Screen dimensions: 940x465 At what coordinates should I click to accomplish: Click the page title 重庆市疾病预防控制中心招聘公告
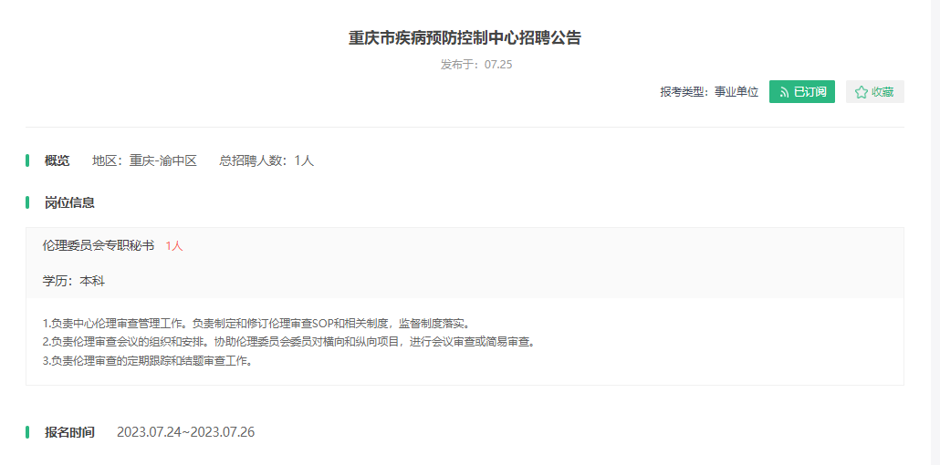click(x=465, y=37)
